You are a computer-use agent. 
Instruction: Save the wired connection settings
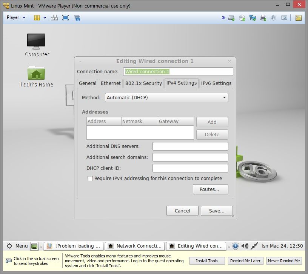pyautogui.click(x=217, y=211)
